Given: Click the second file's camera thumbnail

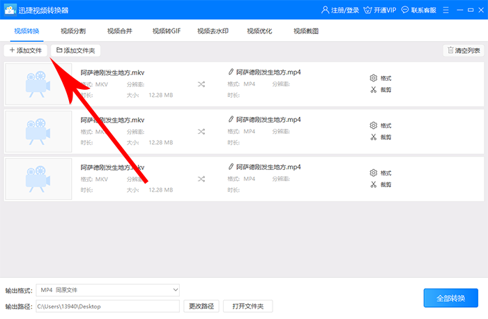Looking at the screenshot, I should pyautogui.click(x=38, y=132).
